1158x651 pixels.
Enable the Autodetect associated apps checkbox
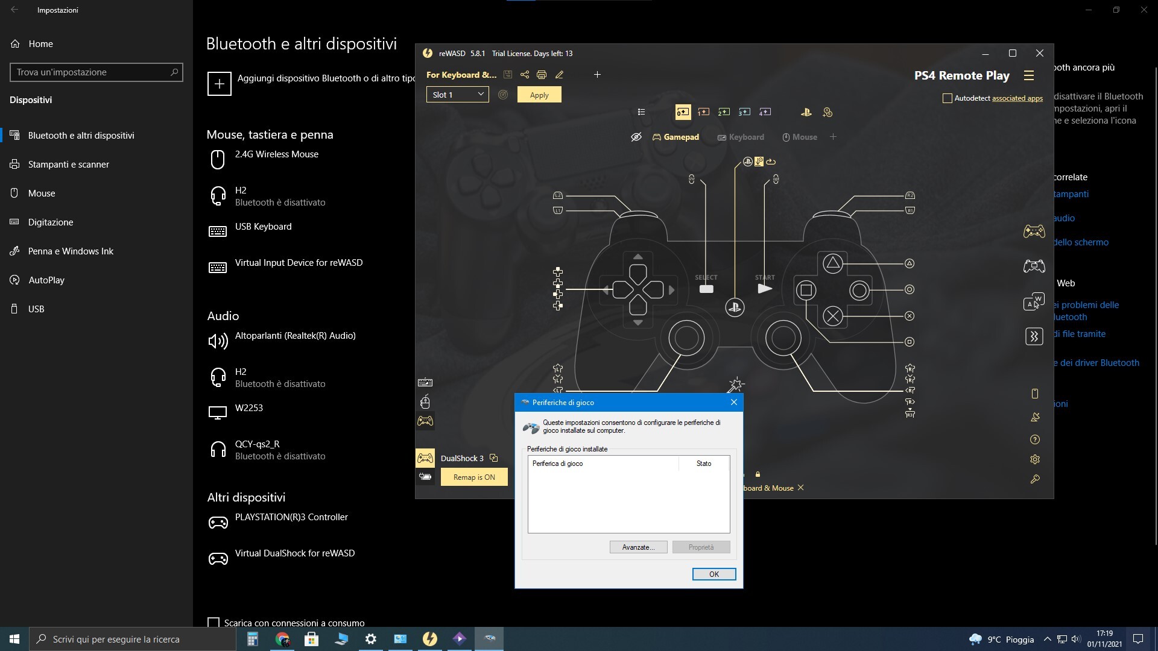pyautogui.click(x=948, y=98)
